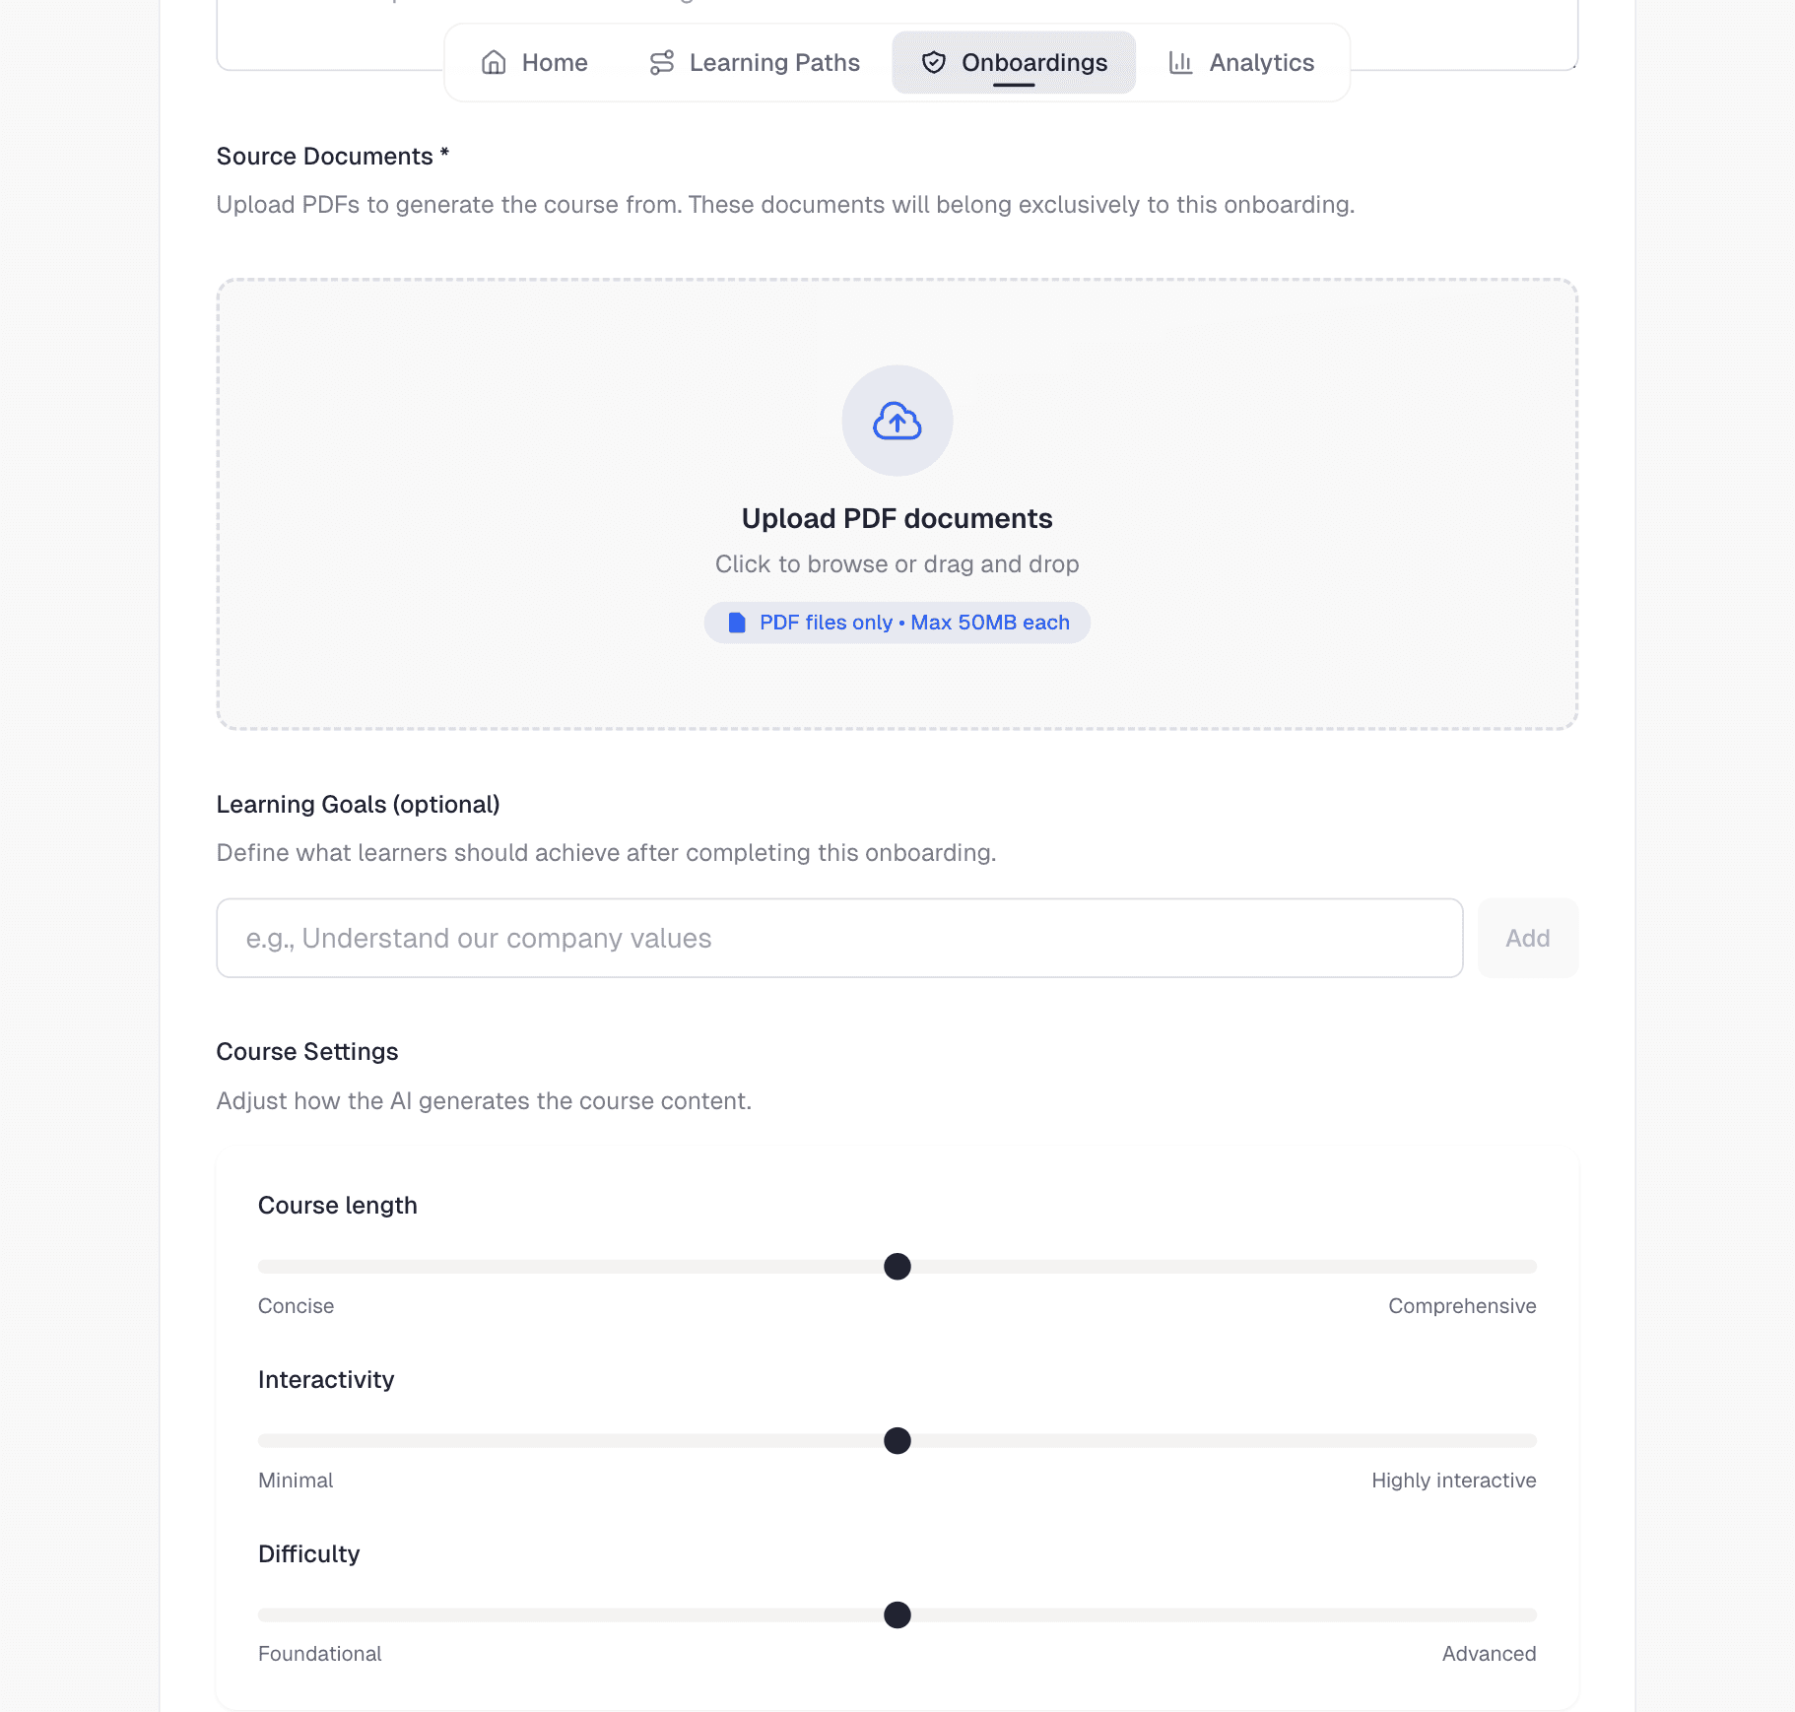Click the Home house icon

click(495, 61)
